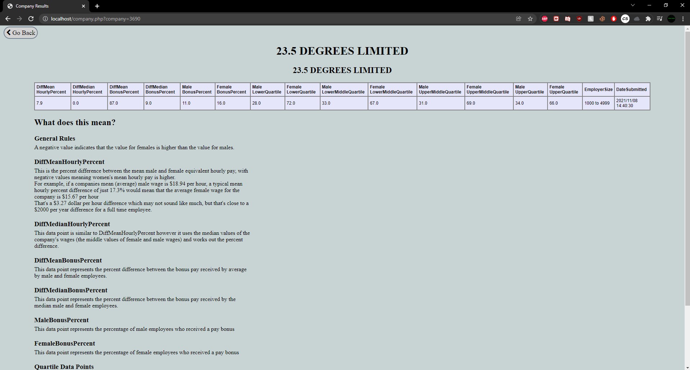Viewport: 690px width, 370px height.
Task: Click the DiffMean HourlyPercent column header
Action: point(53,90)
